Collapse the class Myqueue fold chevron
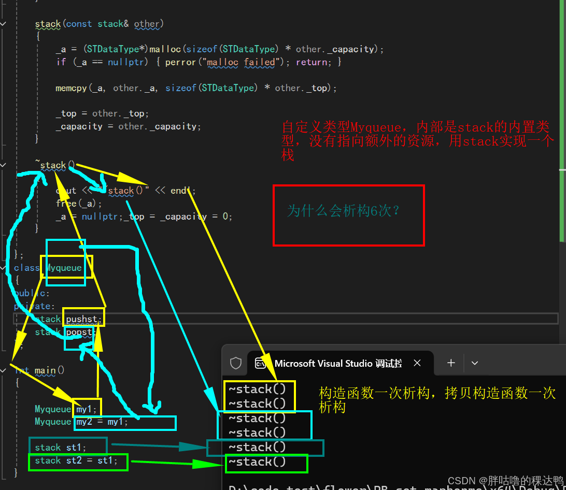Screen dimensions: 566x490 point(3,268)
